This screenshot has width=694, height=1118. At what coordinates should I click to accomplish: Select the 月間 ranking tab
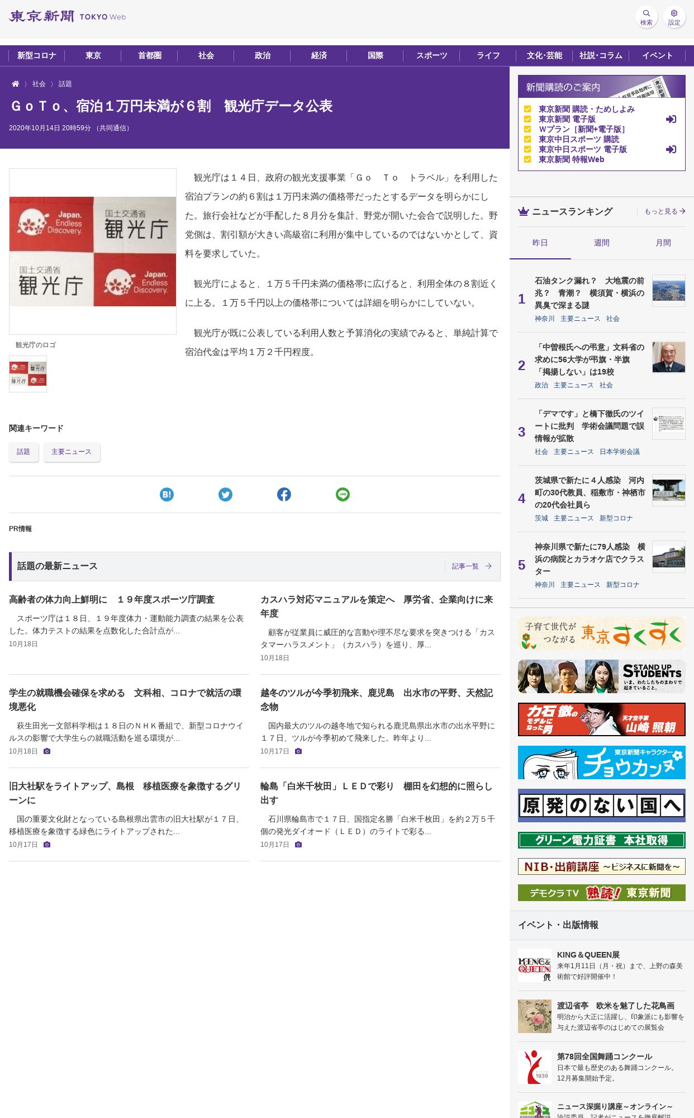point(663,243)
